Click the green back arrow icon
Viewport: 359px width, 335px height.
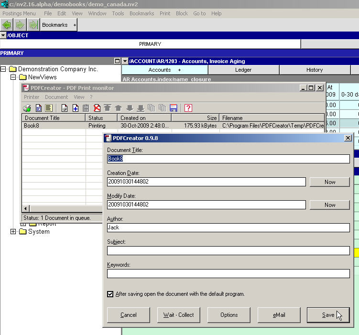[x=7, y=25]
